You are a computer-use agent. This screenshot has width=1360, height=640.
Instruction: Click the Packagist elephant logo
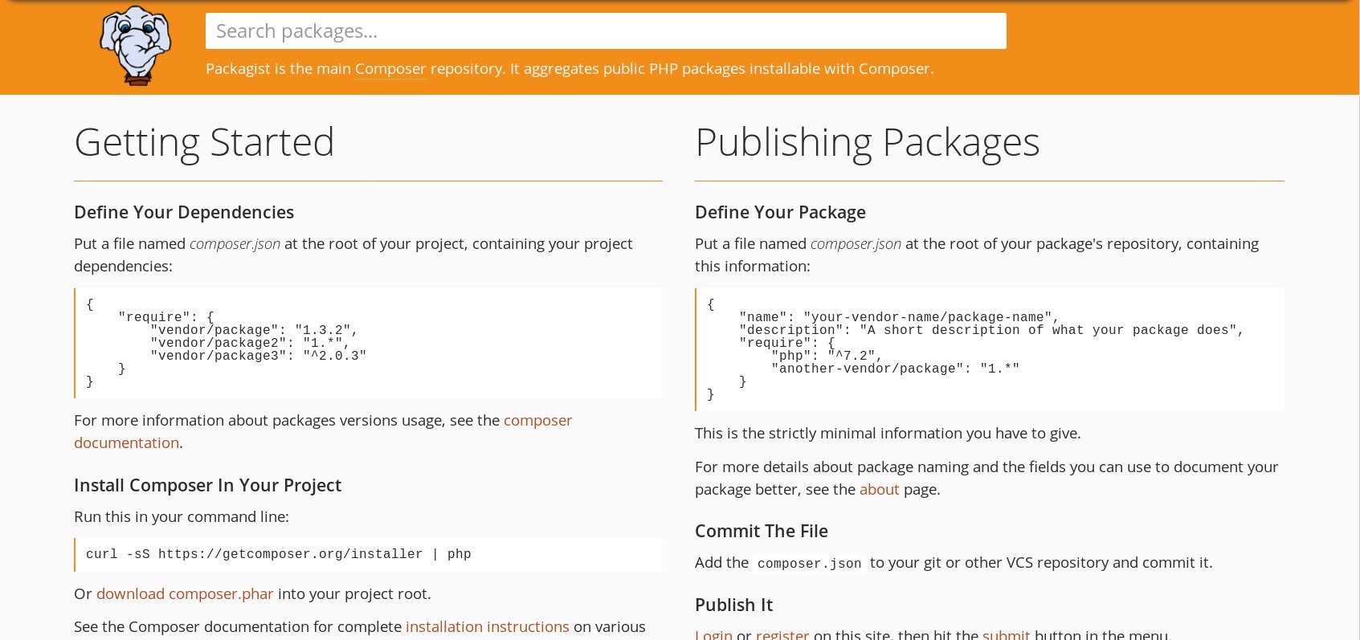tap(136, 46)
